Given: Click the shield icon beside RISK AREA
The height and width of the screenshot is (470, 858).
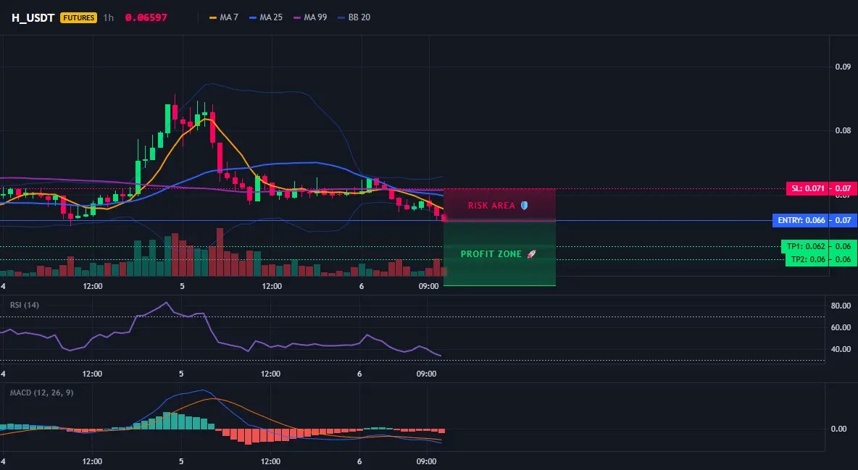Looking at the screenshot, I should click(524, 206).
